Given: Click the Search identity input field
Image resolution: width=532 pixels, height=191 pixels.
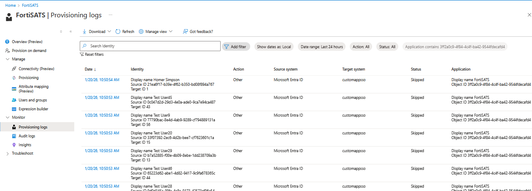Looking at the screenshot, I should pos(150,46).
